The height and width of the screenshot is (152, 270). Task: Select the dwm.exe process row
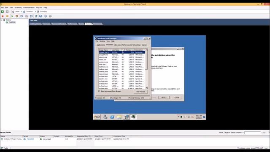click(122, 65)
